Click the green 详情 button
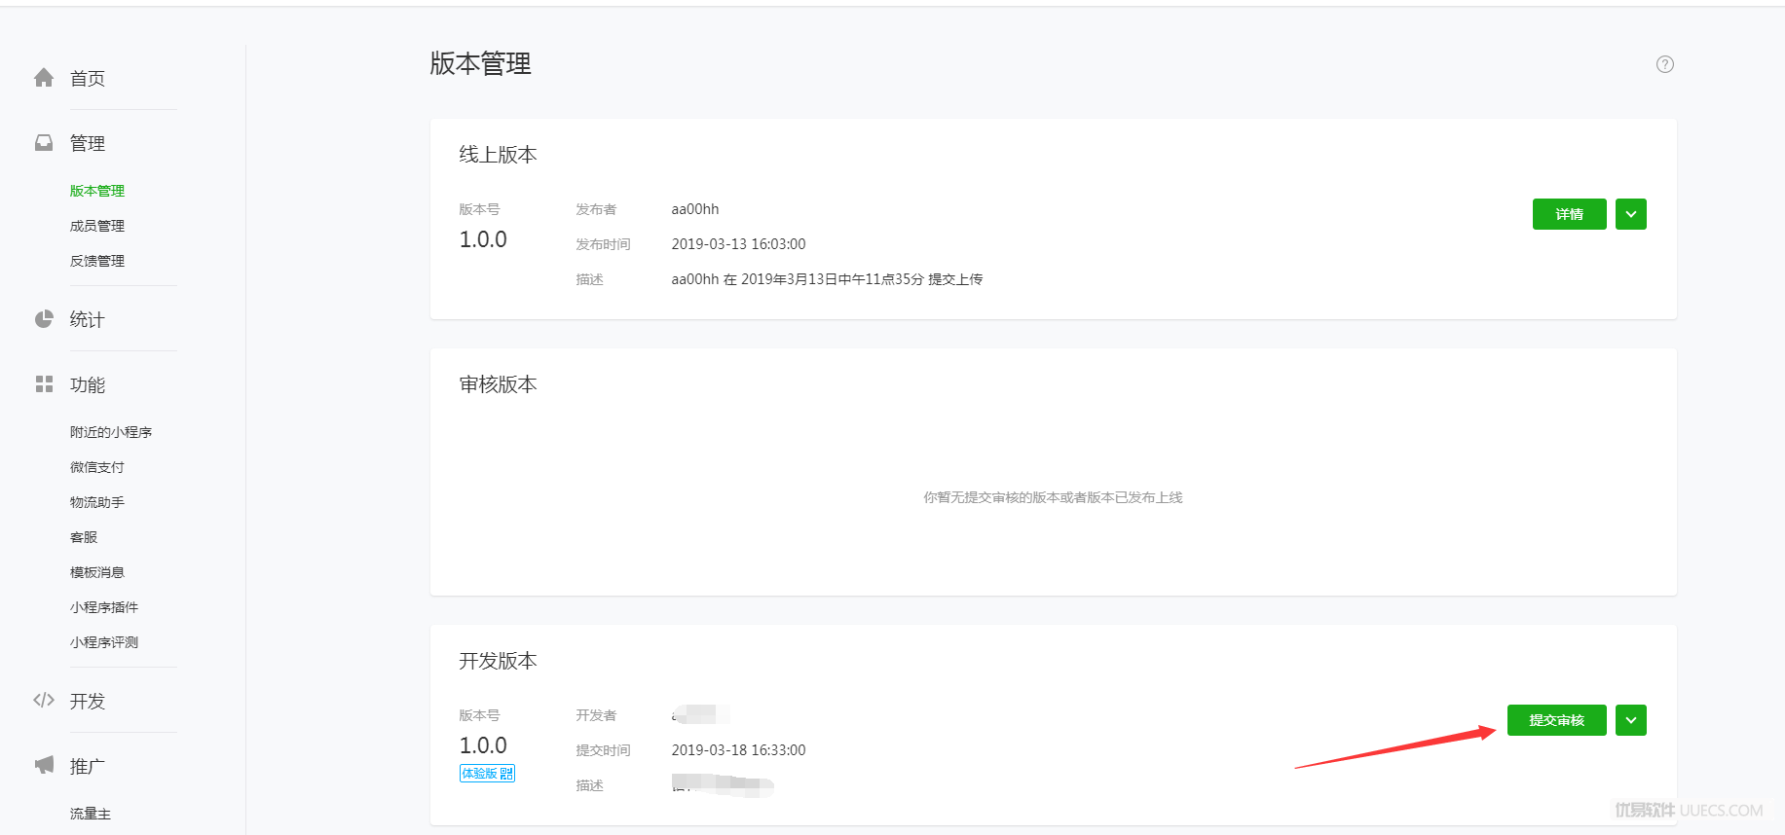 (1570, 214)
